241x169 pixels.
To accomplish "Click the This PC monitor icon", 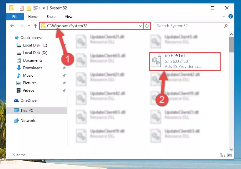I will click(16, 111).
